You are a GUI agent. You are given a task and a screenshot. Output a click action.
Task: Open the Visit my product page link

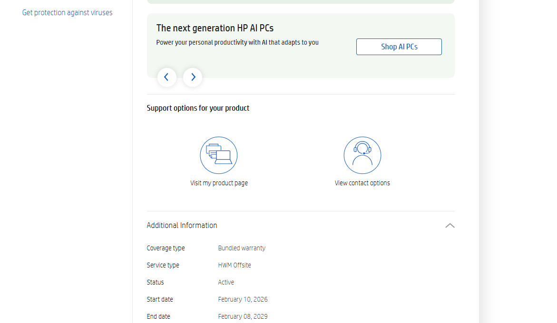(x=219, y=183)
